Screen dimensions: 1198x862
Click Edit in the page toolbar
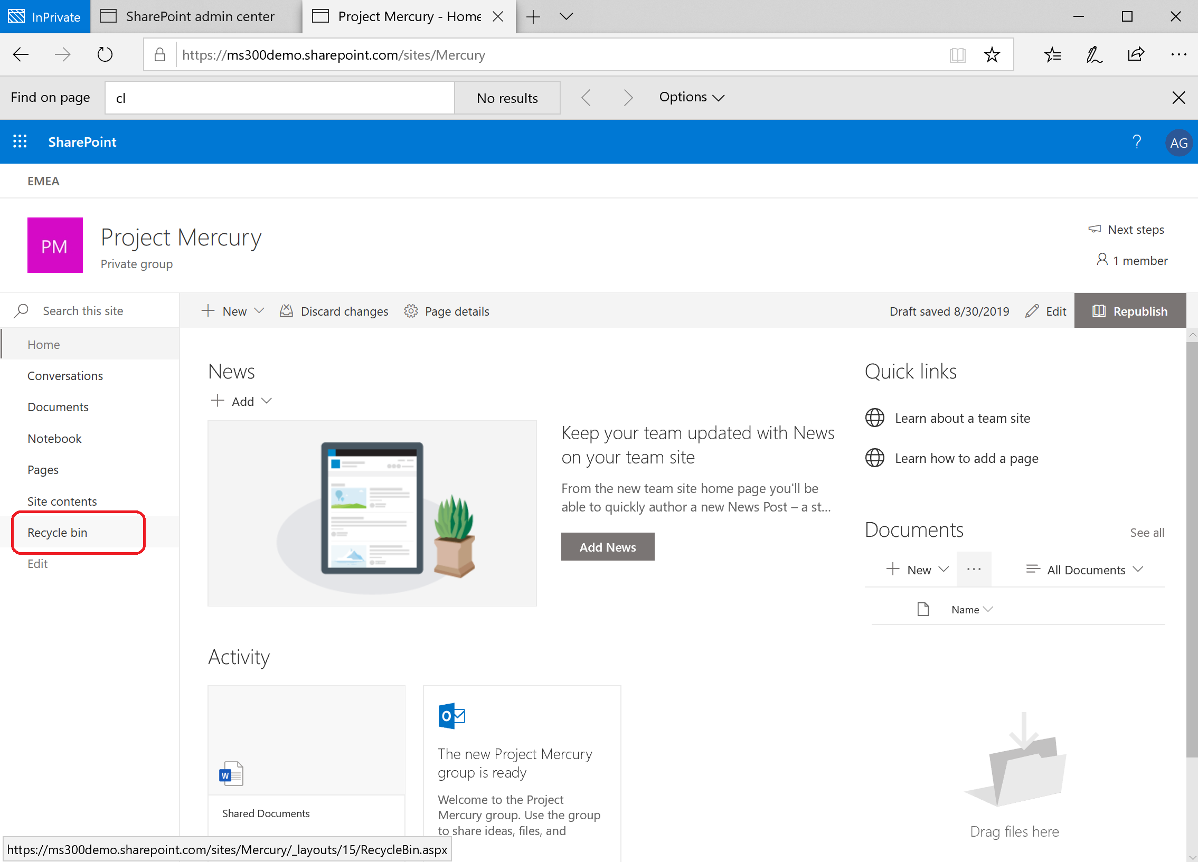1046,311
